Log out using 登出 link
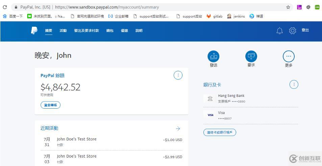The width and height of the screenshot is (322, 166). pyautogui.click(x=305, y=30)
